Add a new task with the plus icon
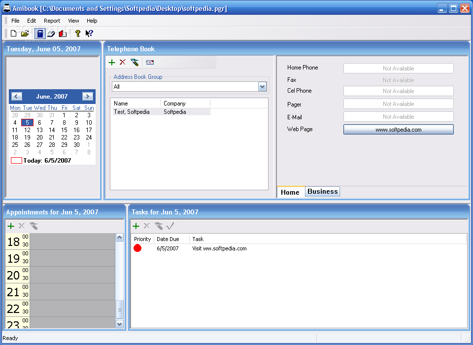The width and height of the screenshot is (473, 345). tap(136, 226)
